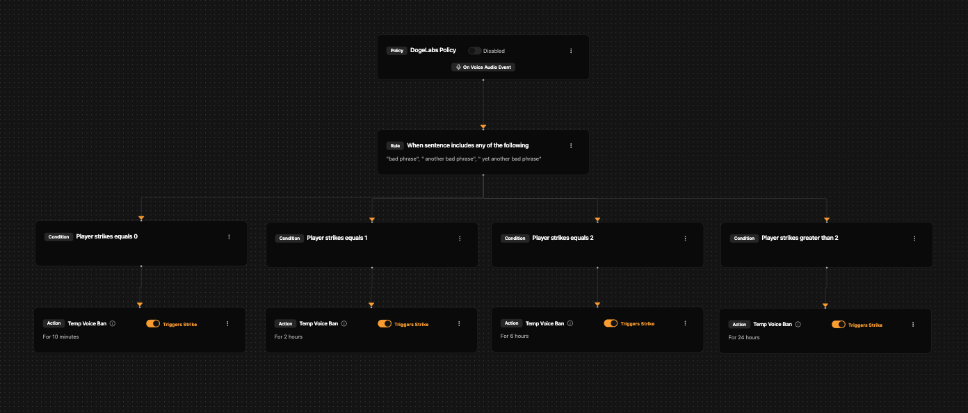Toggle Triggers Strike on 24 hours ban
Screen dimensions: 968x413
click(x=839, y=325)
